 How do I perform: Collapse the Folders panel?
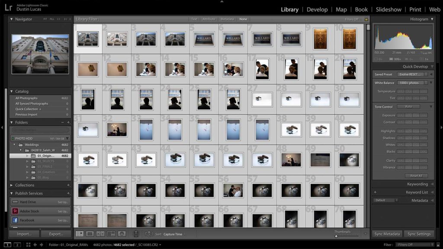click(12, 122)
